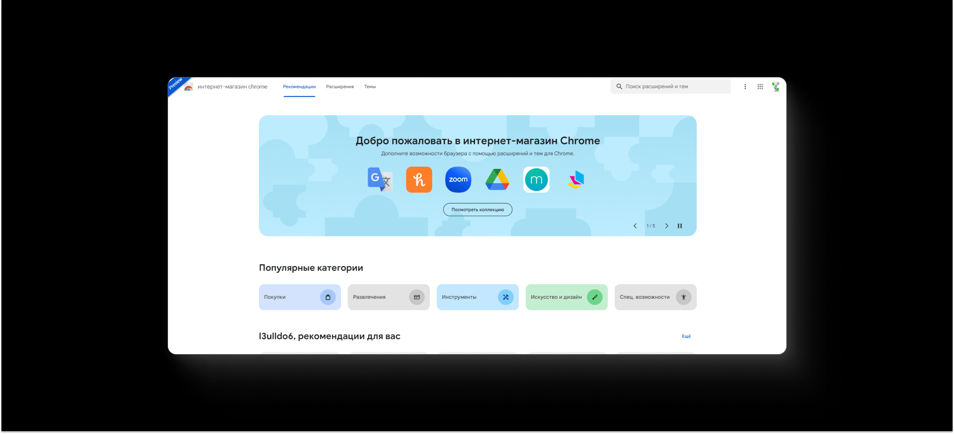Go to the previous carousel slide
The width and height of the screenshot is (954, 434).
635,226
